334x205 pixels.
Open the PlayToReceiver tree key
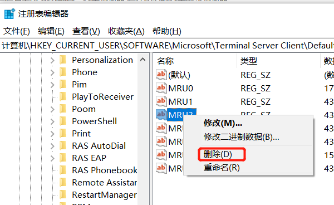click(x=102, y=97)
